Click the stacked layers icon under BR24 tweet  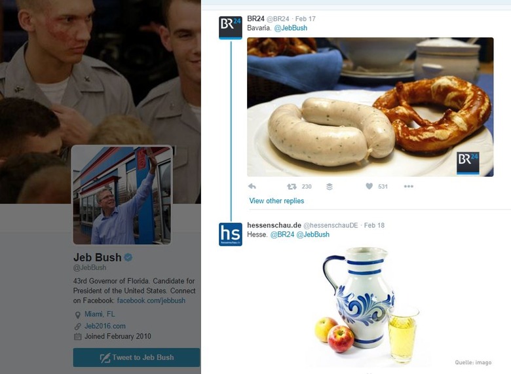(x=330, y=187)
